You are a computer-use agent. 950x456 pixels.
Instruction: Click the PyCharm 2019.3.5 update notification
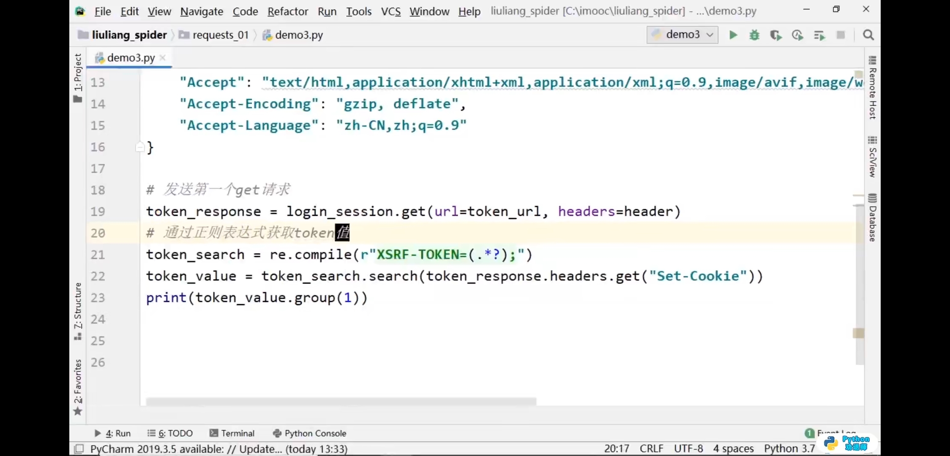tap(219, 449)
